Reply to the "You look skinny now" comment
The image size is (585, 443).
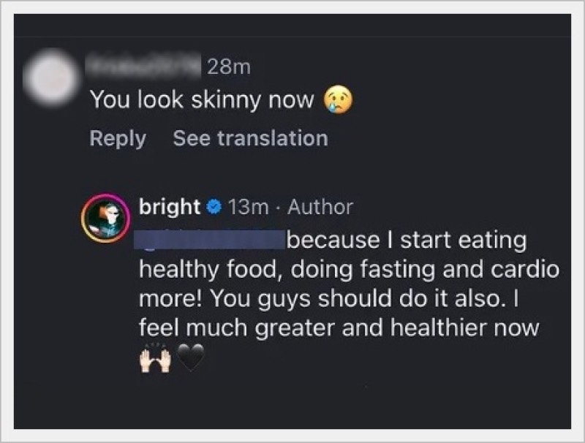click(117, 138)
